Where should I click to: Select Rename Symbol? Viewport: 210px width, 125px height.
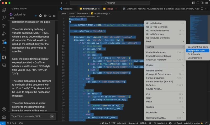tap(165, 70)
